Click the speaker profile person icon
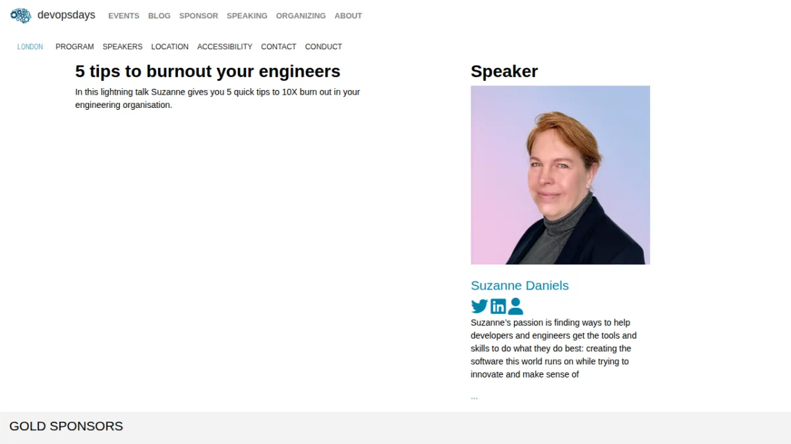Viewport: 791px width, 444px height. [x=515, y=307]
